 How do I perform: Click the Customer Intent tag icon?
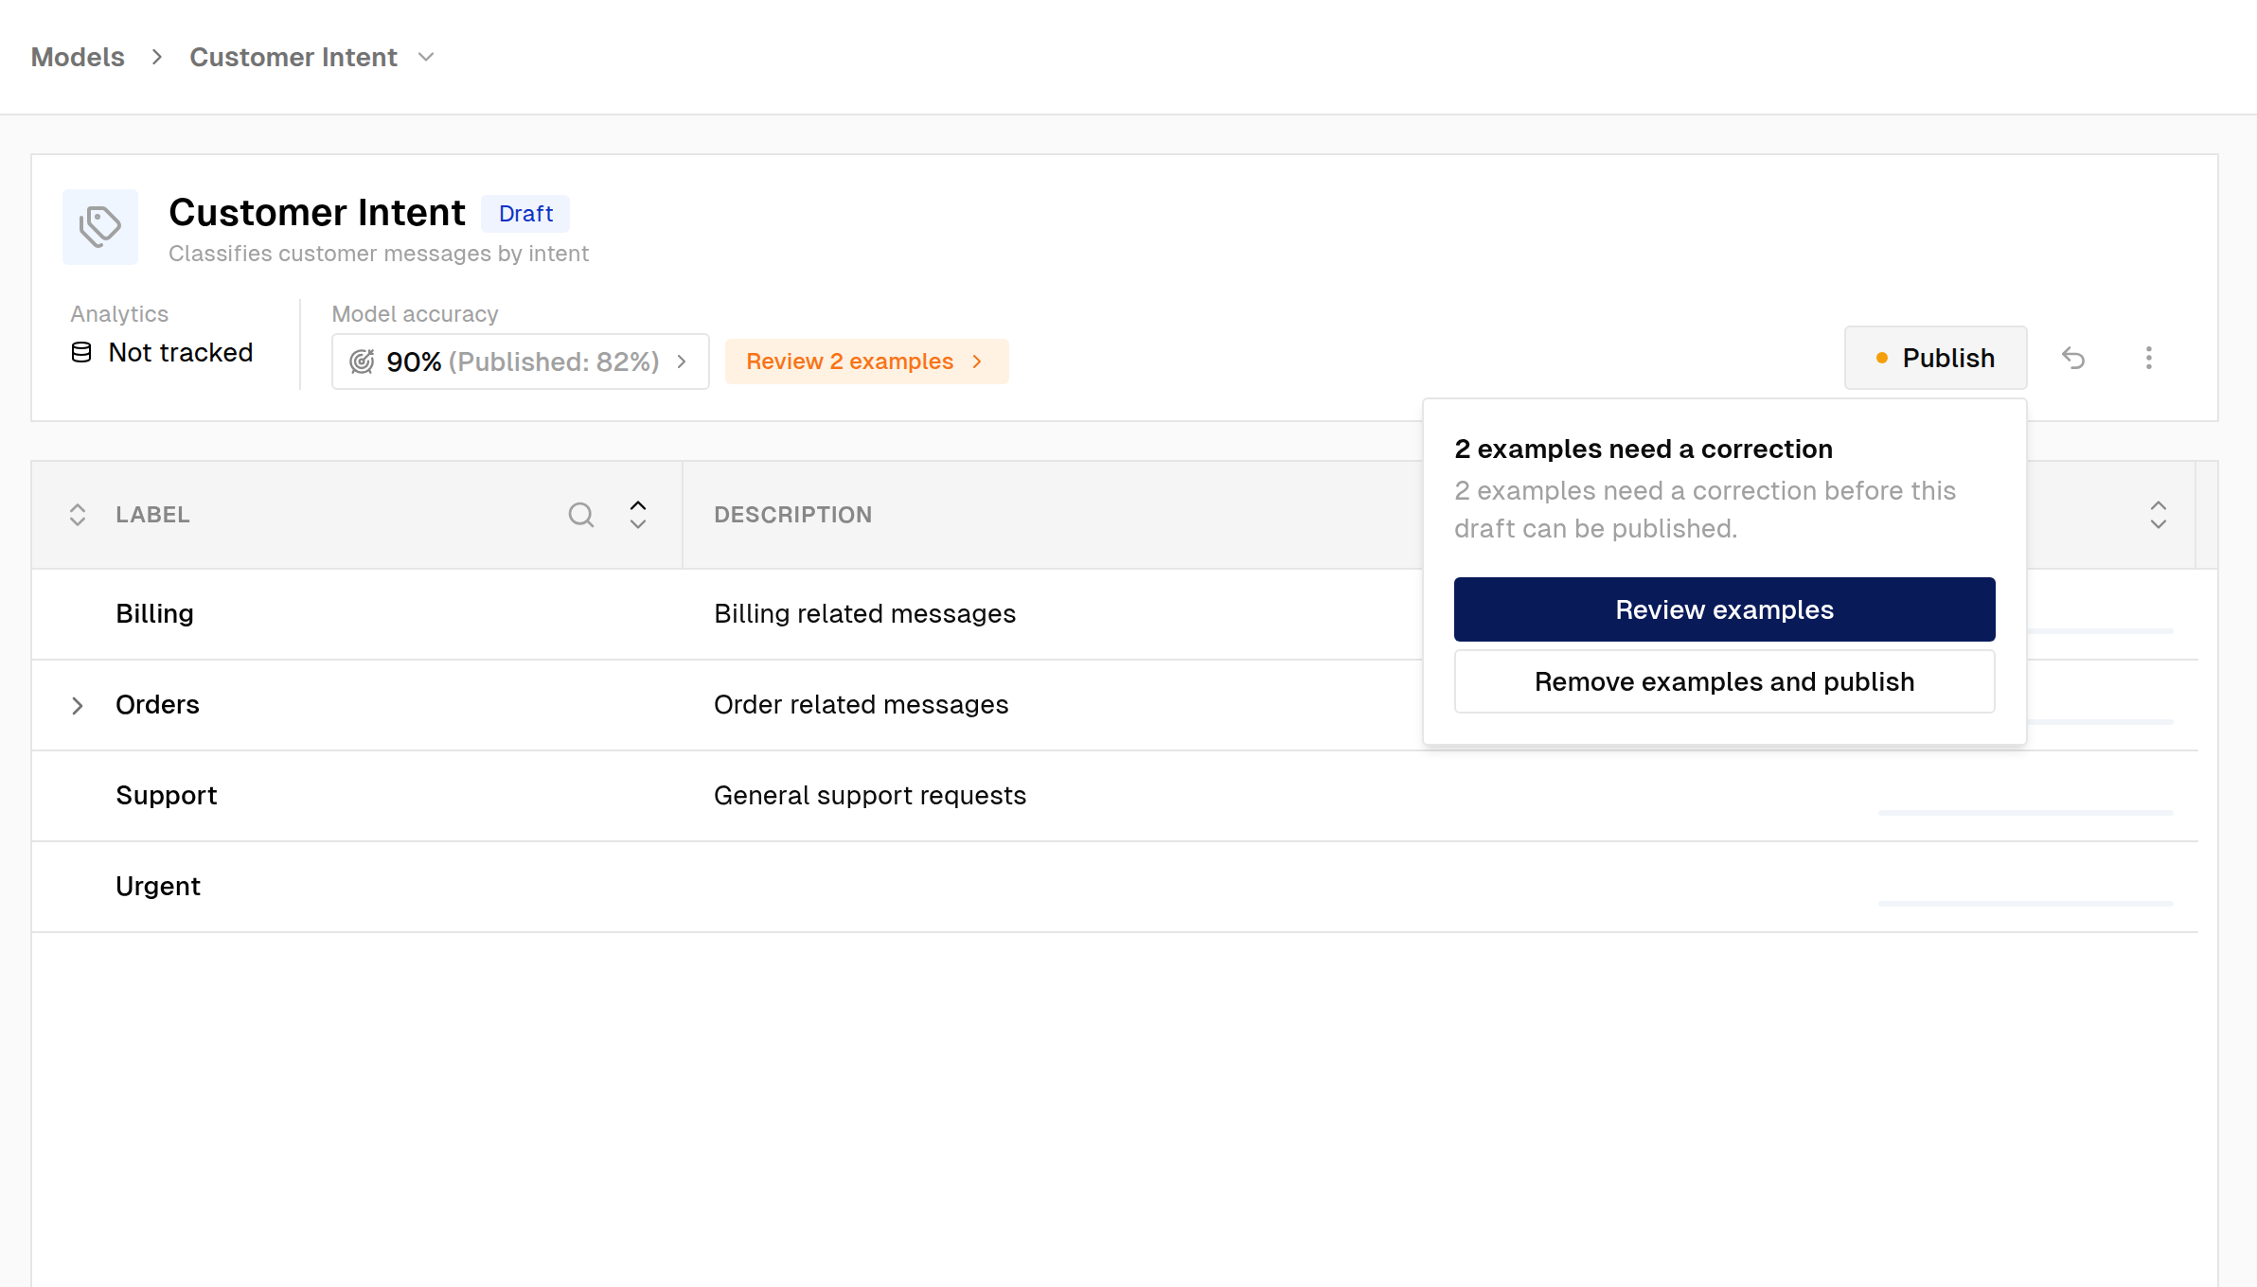click(100, 227)
